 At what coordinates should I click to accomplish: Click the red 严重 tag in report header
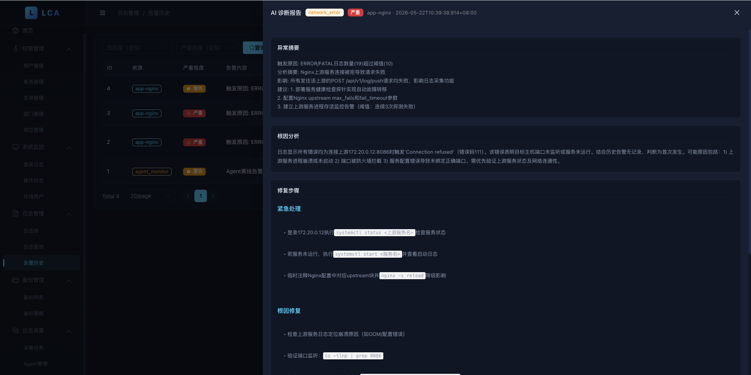pos(355,13)
